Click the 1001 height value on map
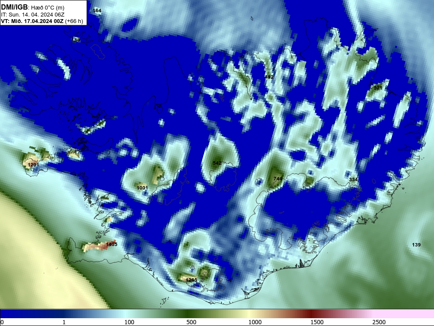434x326 pixels. tap(142, 188)
